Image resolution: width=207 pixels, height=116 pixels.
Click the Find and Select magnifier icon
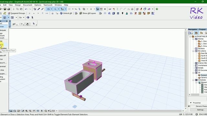pyautogui.click(x=35, y=9)
